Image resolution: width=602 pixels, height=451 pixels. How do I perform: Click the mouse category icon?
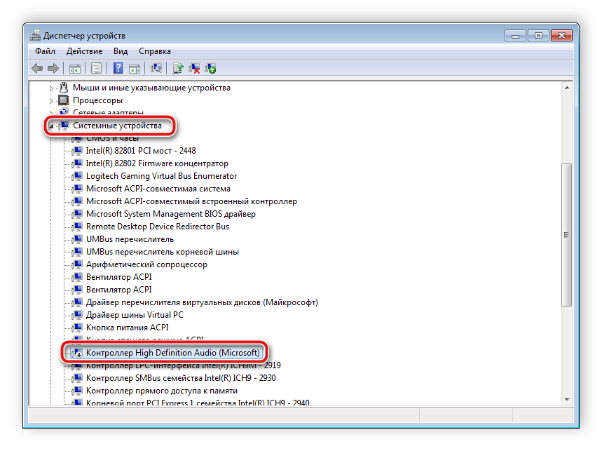pos(64,88)
